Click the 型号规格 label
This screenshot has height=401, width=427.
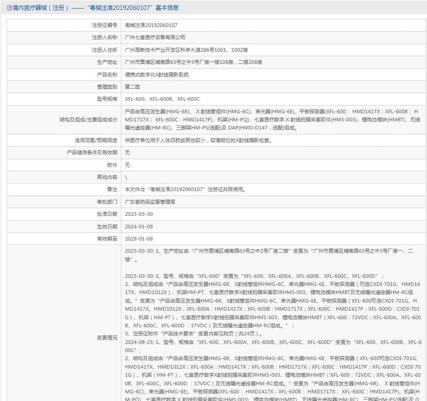[107, 99]
